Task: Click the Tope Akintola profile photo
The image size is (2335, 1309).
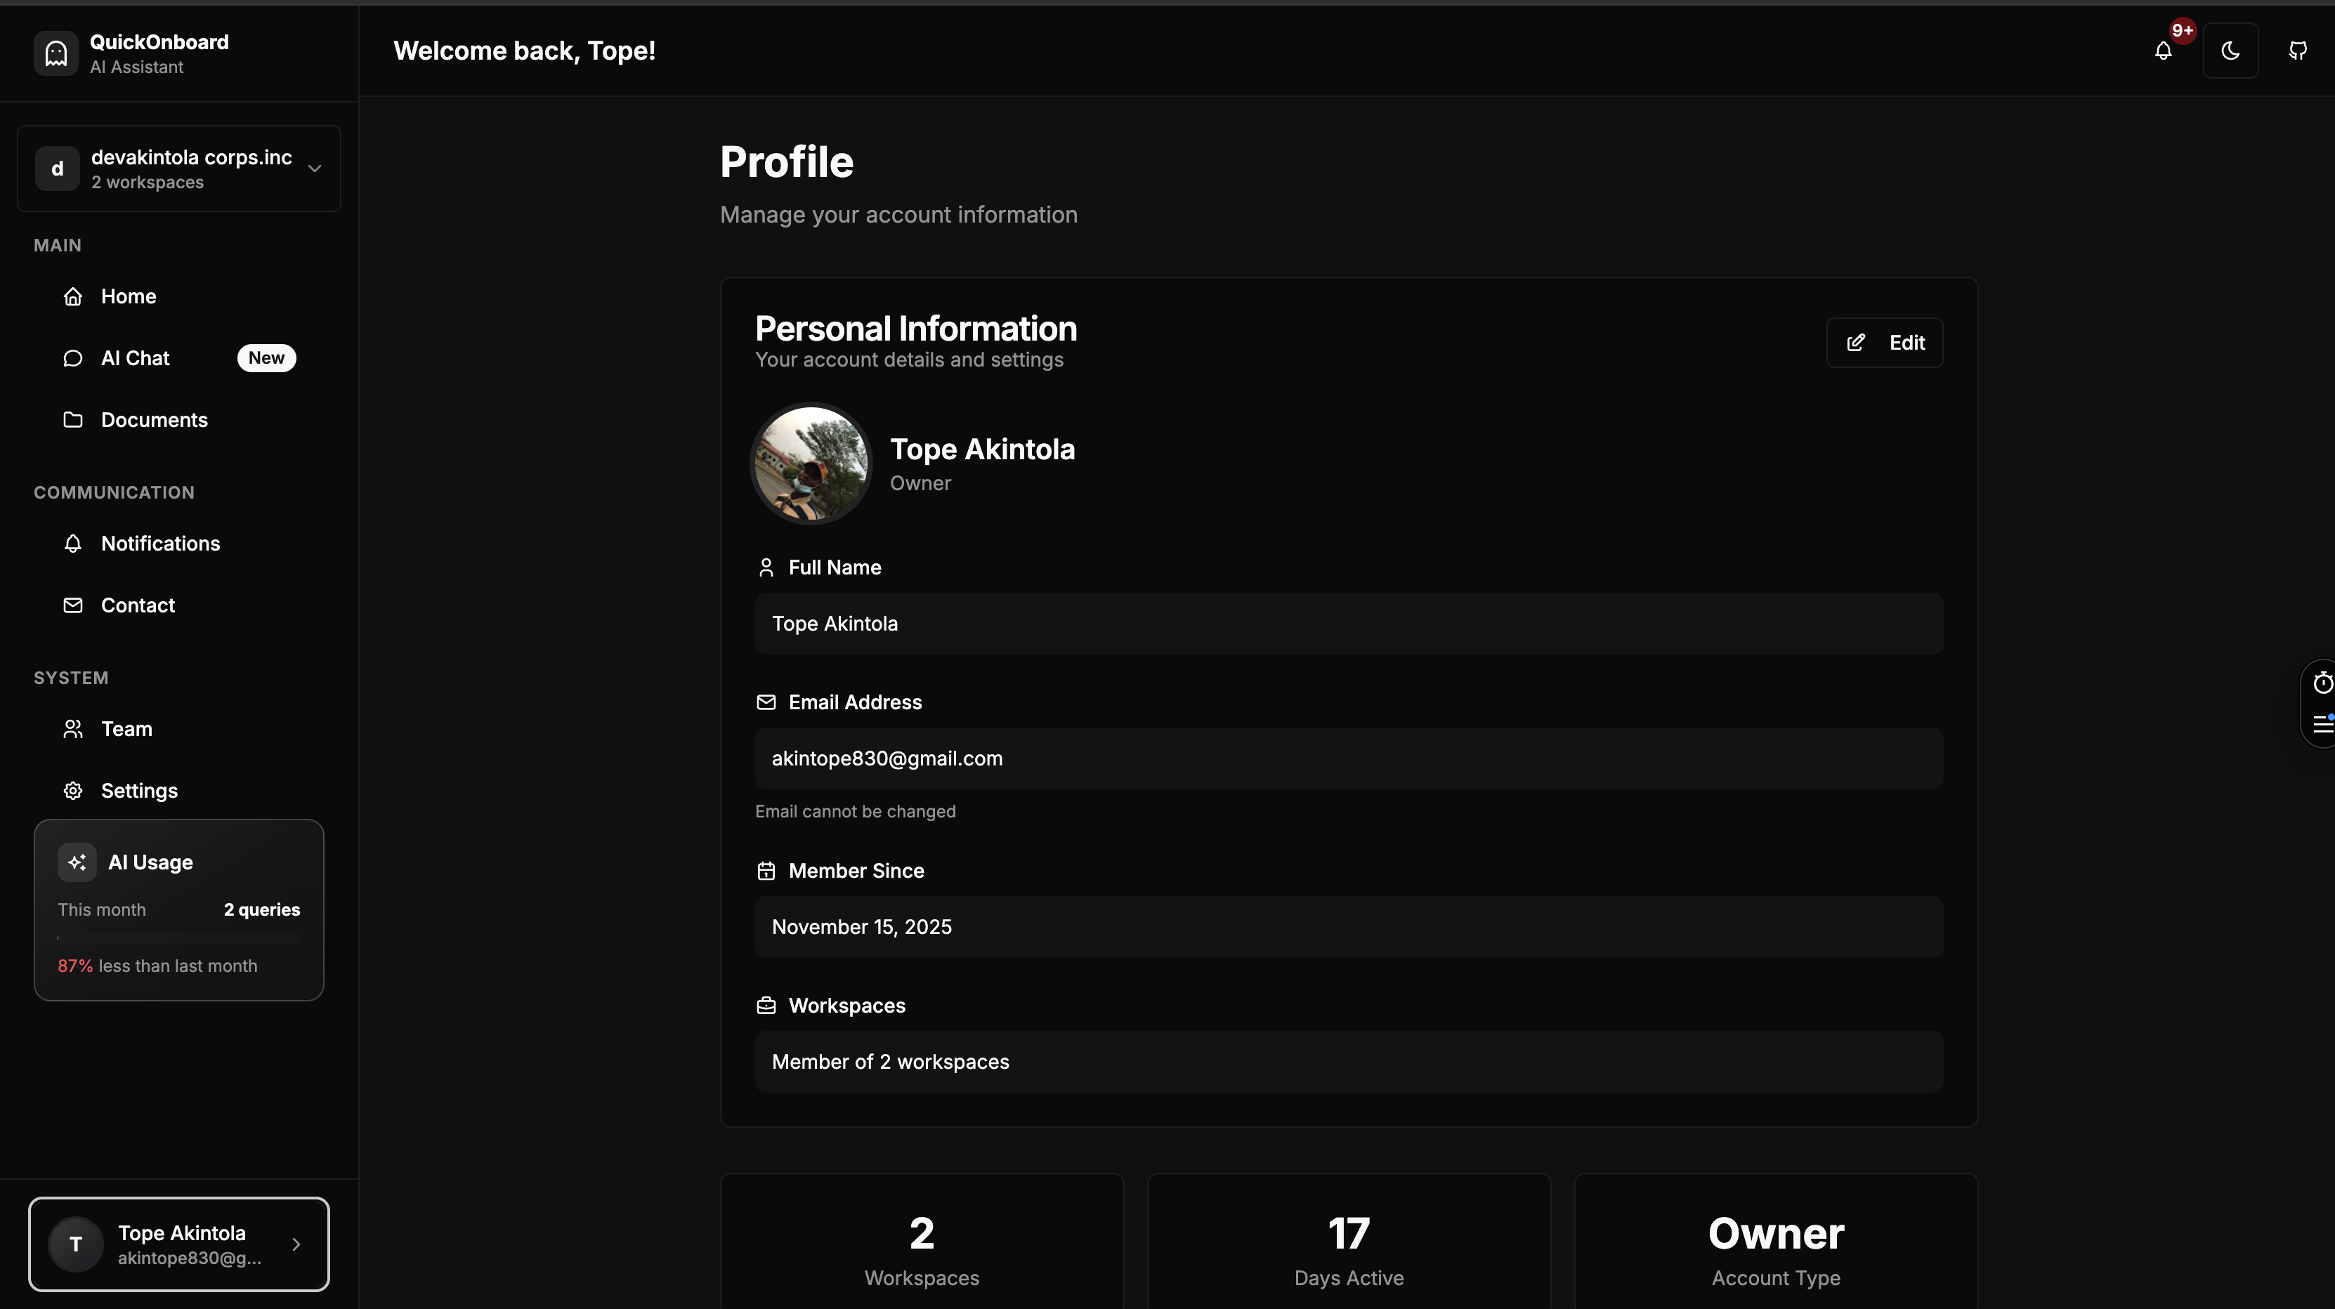Action: tap(811, 463)
